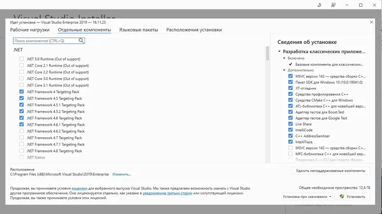This screenshot has width=382, height=214.
Task: Open Установка при скачивании dropdown
Action: click(x=307, y=196)
